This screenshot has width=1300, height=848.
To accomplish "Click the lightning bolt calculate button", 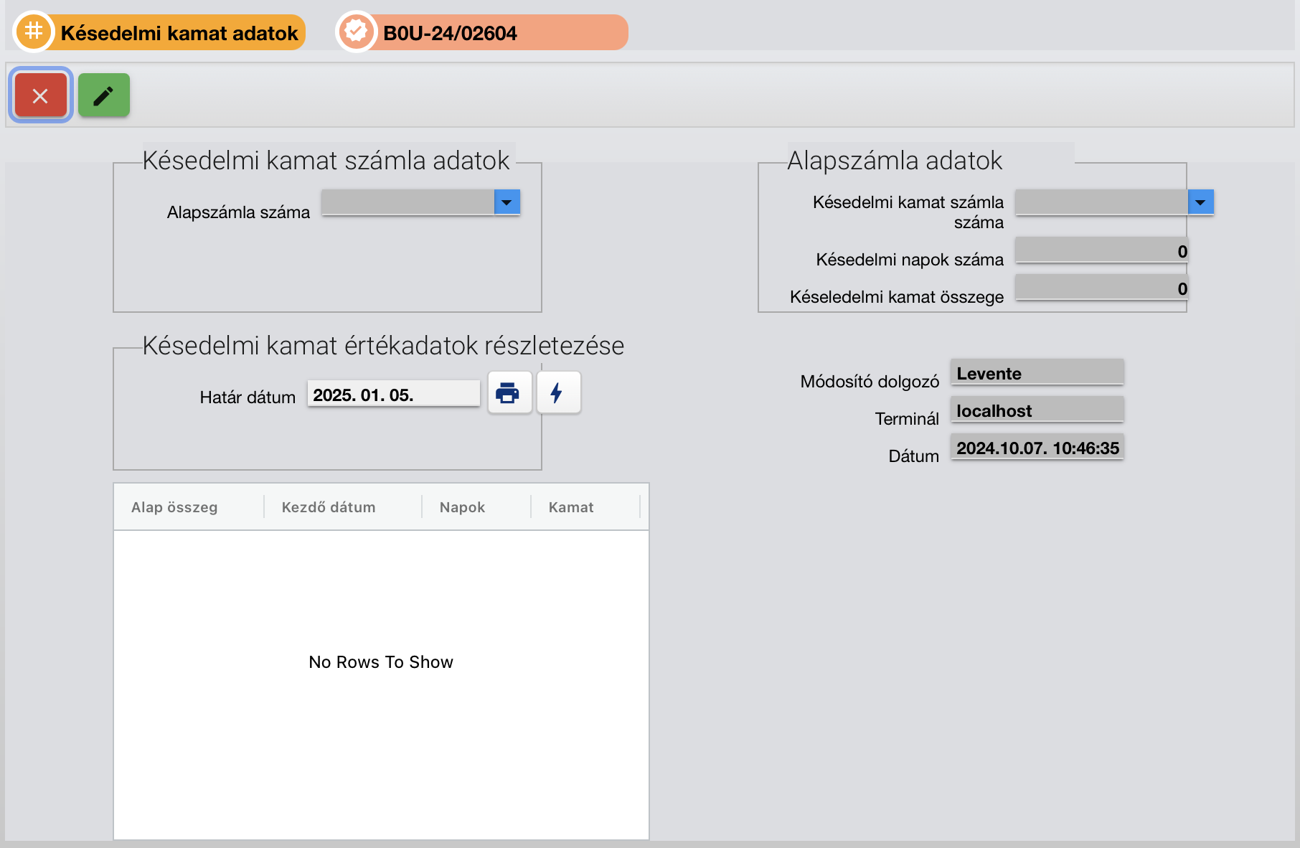I will 558,392.
